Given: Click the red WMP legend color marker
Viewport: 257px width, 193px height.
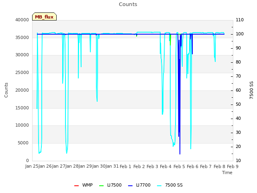Looking at the screenshot, I should pyautogui.click(x=76, y=186).
